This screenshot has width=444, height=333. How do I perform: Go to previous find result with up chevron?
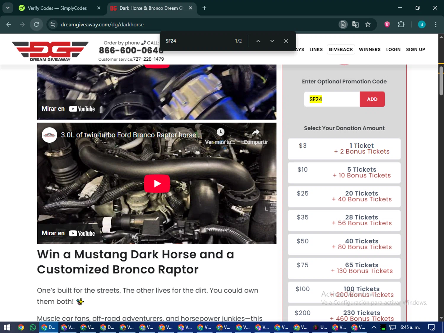click(258, 41)
